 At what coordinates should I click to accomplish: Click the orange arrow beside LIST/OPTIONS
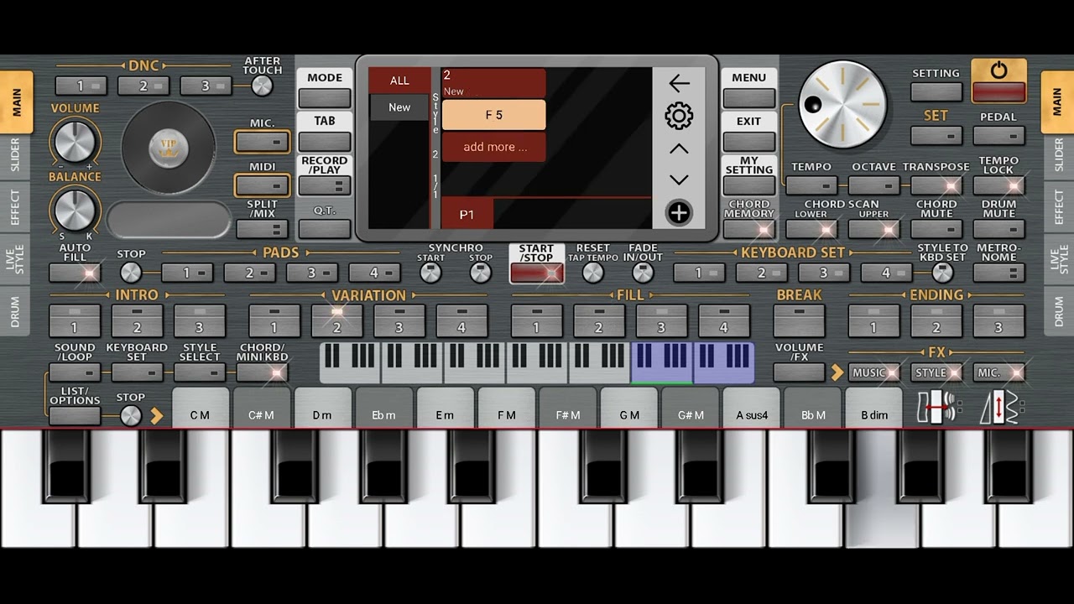[x=157, y=415]
